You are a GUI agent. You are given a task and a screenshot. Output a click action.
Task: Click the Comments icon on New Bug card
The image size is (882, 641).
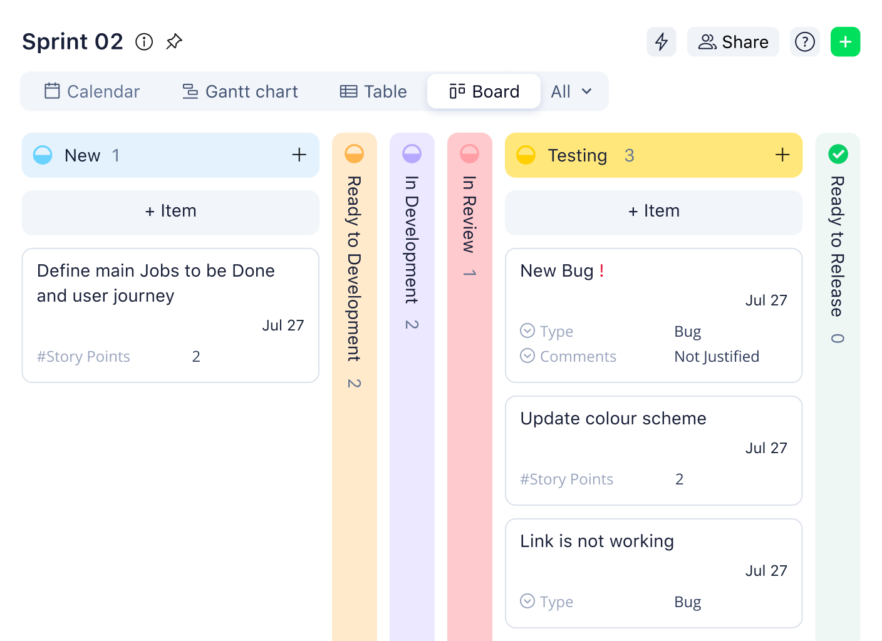point(527,356)
